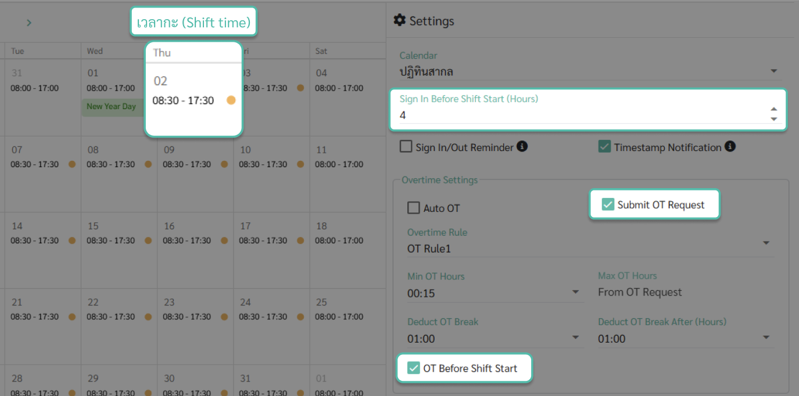Click info icon beside Sign In/Out Reminder
Screen dimensions: 799x396
522,146
